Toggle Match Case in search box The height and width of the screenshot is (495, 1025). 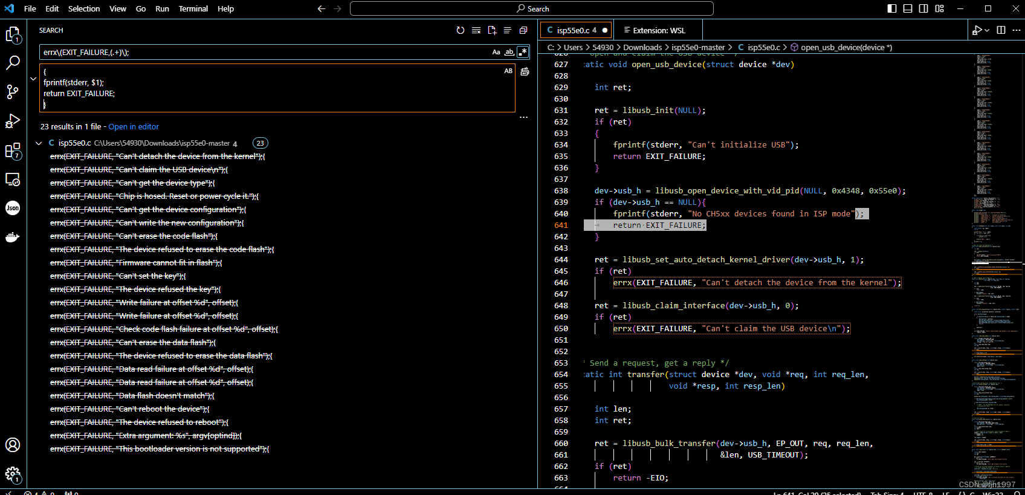pos(496,52)
